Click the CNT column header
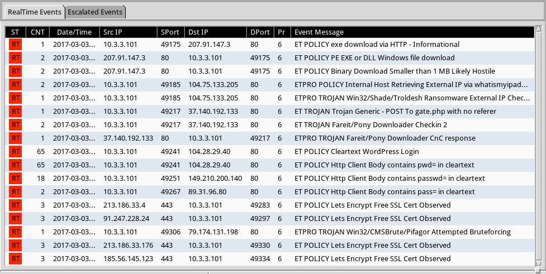The image size is (546, 274). pos(38,32)
